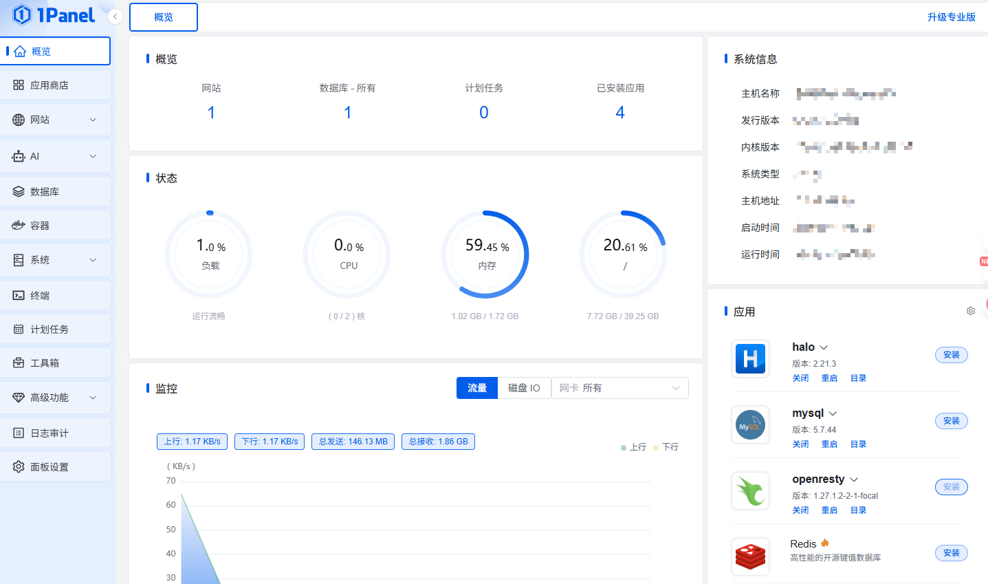This screenshot has height=584, width=988.
Task: Click the 内存 usage progress ring
Action: [x=485, y=255]
